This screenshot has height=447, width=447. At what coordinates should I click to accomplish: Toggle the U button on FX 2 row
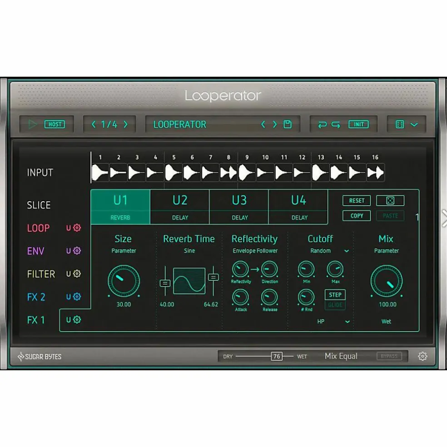pos(69,297)
